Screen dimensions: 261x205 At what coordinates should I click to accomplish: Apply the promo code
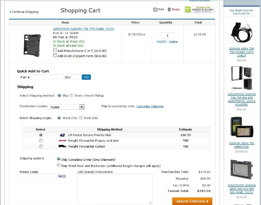point(62,176)
